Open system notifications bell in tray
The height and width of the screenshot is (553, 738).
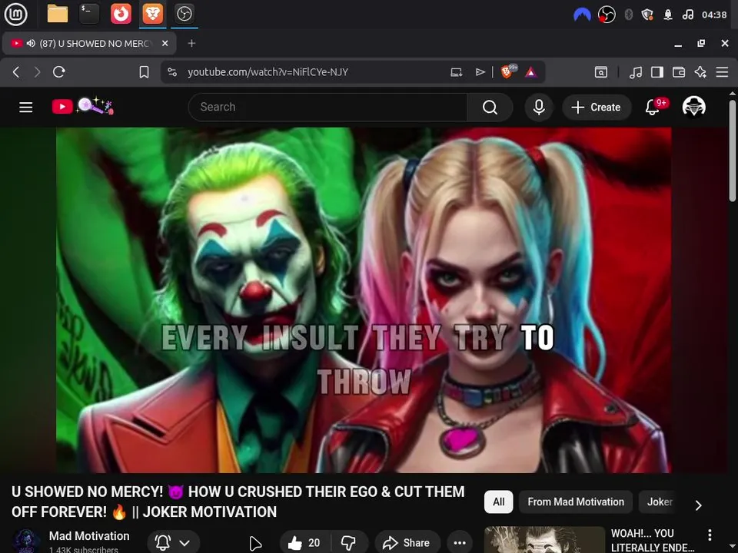(x=667, y=15)
